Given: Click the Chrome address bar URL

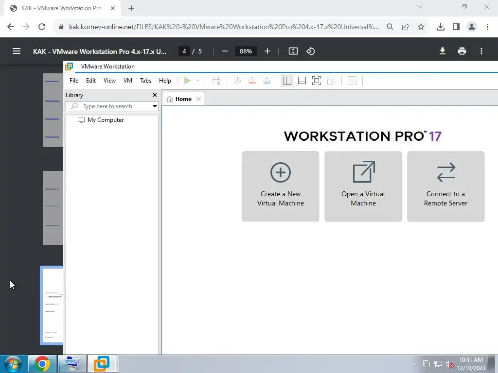Looking at the screenshot, I should (x=224, y=27).
